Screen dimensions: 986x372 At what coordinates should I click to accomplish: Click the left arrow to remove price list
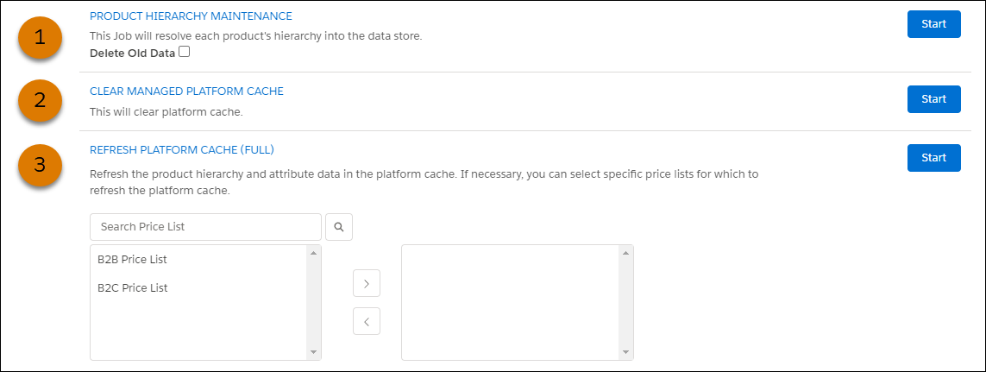tap(367, 322)
